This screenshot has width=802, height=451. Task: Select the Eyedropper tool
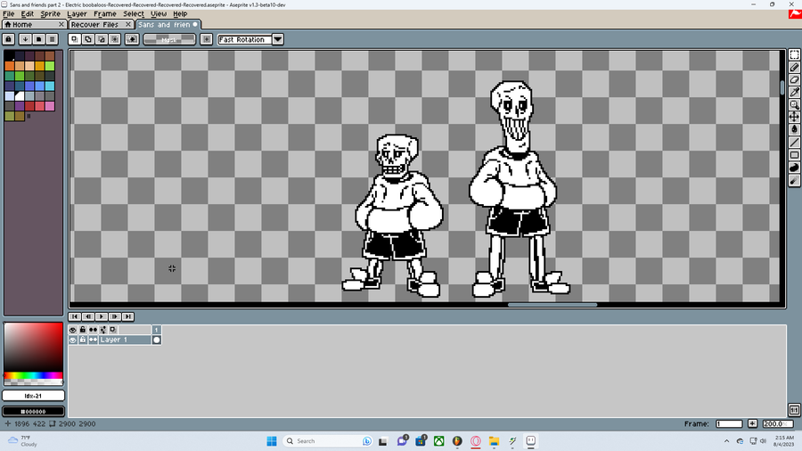pos(794,92)
